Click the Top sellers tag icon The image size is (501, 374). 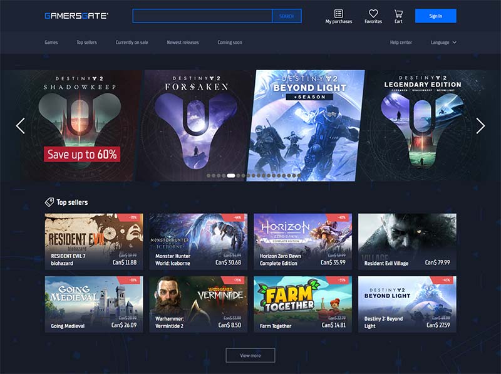click(x=49, y=202)
